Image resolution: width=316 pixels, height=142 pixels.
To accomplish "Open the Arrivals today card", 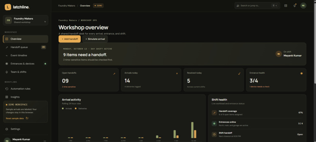I will click(151, 80).
